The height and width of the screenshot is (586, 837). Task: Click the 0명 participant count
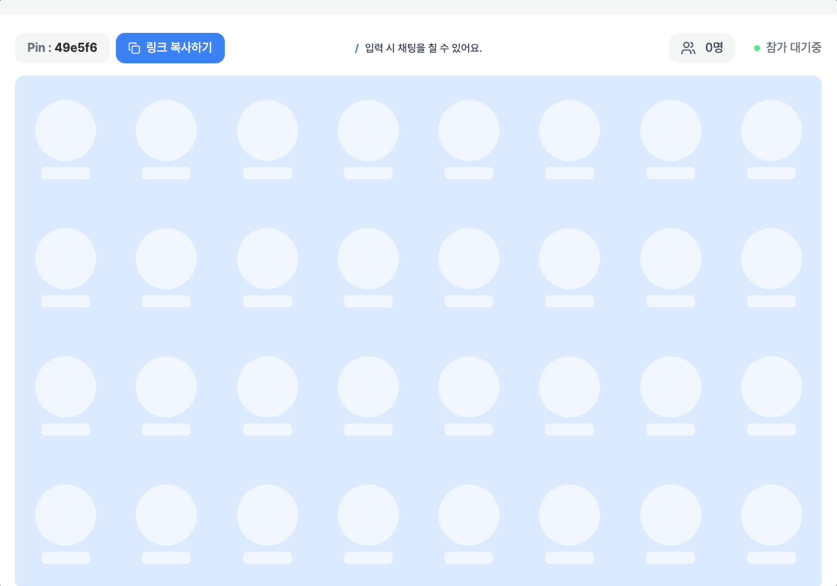(714, 48)
